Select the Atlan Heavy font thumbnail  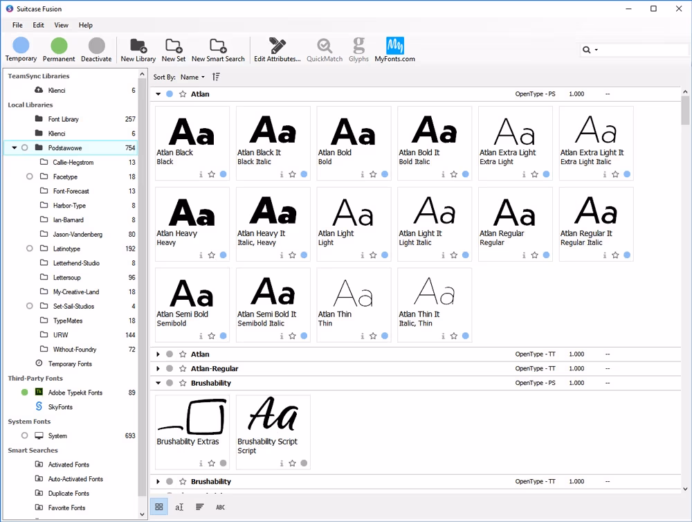click(192, 224)
